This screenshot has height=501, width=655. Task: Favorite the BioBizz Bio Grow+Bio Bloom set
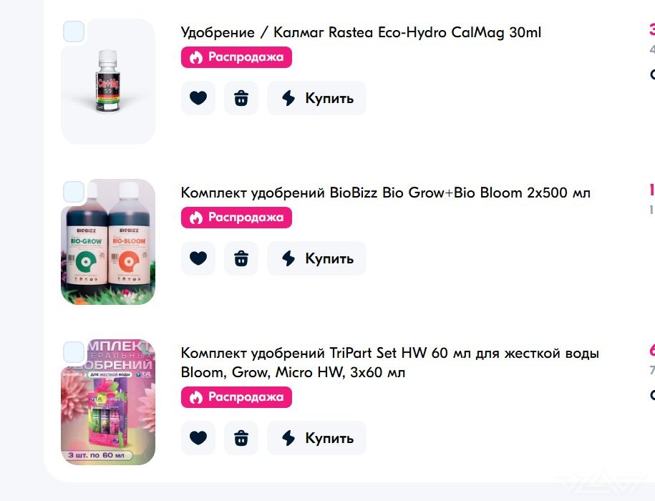point(198,258)
